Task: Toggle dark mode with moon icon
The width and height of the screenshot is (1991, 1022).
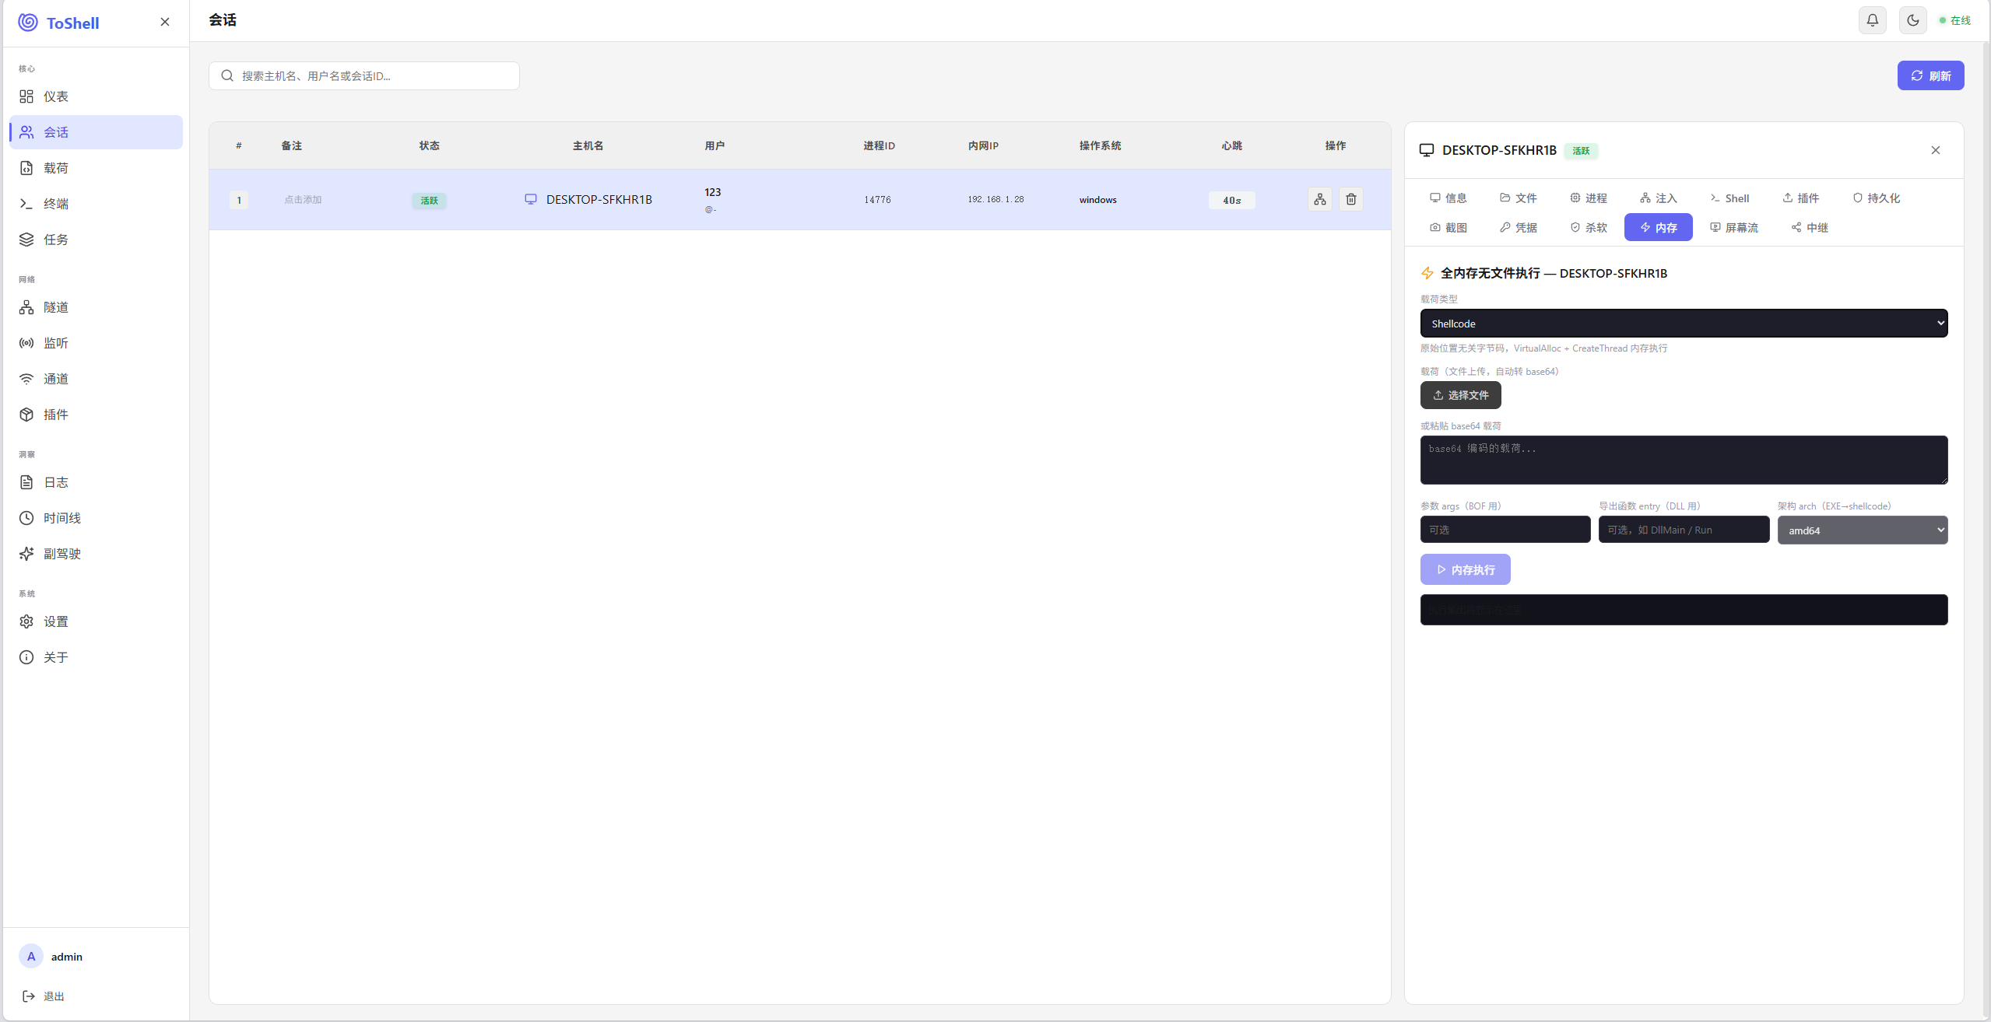Action: click(x=1913, y=20)
